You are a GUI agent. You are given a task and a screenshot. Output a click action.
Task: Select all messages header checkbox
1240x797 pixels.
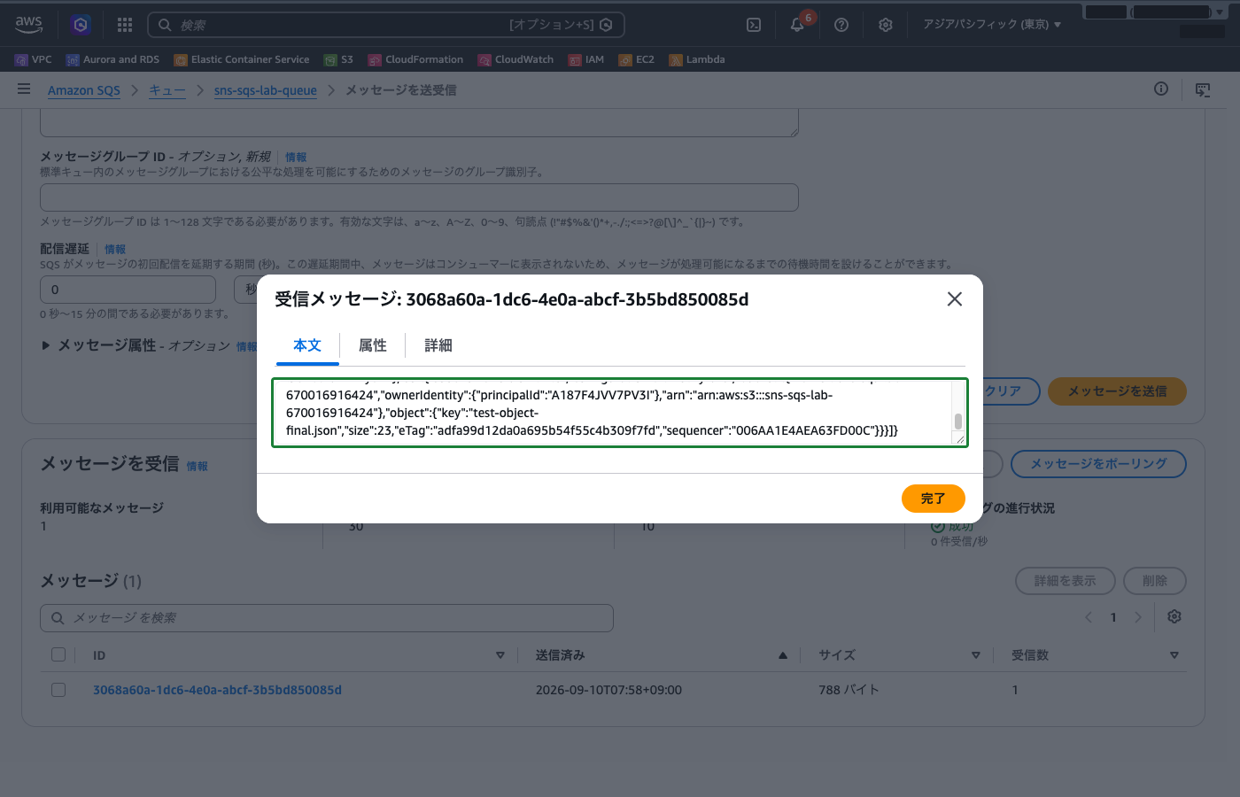[58, 655]
